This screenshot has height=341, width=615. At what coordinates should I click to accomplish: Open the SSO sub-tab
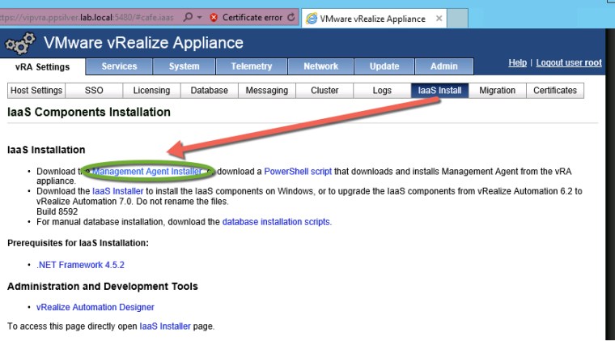click(94, 90)
